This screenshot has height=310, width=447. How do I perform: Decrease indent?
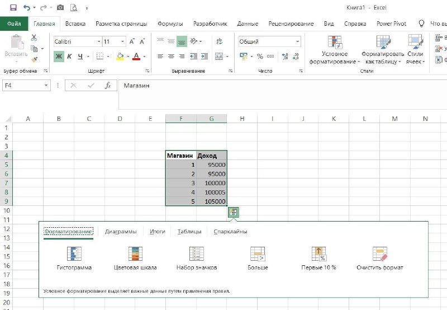[193, 57]
